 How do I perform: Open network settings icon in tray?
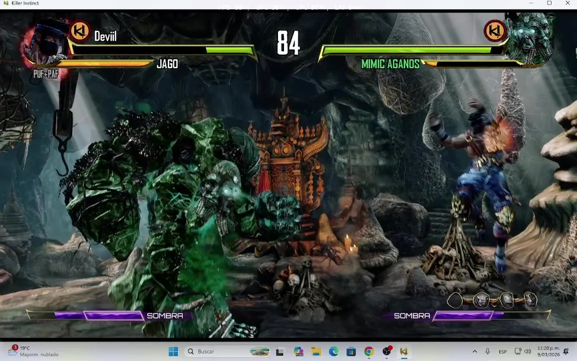click(x=518, y=351)
